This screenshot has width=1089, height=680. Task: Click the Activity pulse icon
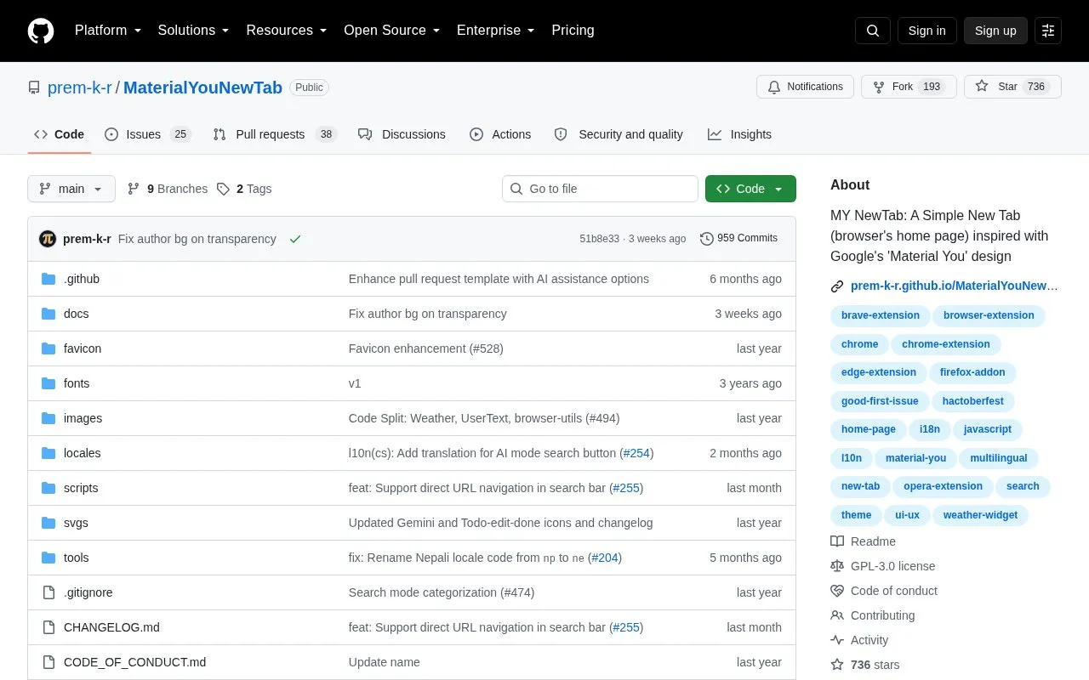(837, 640)
